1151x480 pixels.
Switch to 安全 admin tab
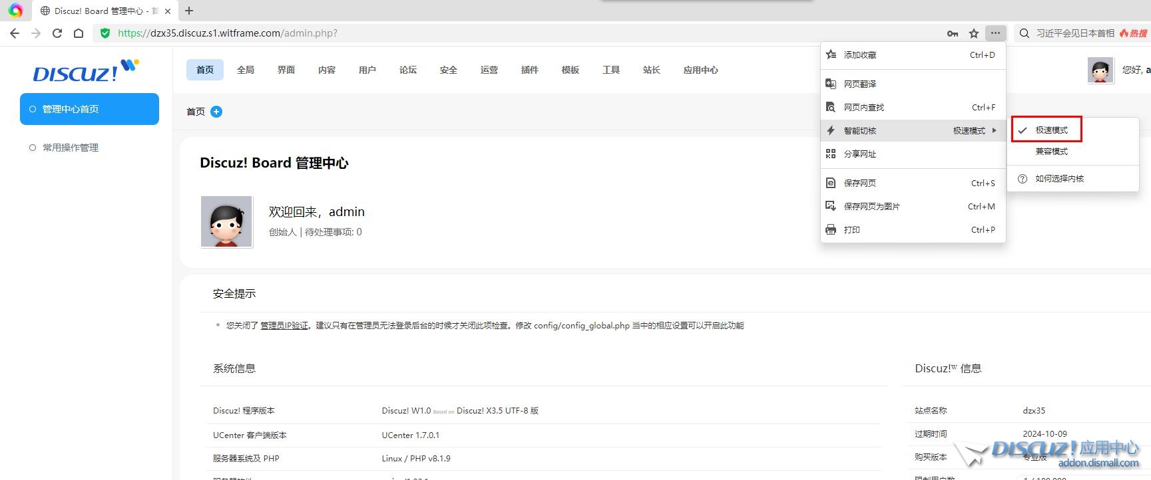449,70
